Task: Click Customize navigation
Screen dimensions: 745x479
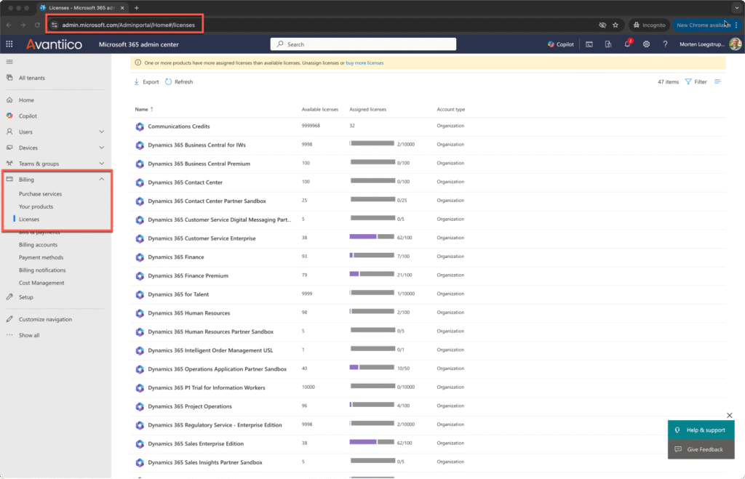Action: 45,320
